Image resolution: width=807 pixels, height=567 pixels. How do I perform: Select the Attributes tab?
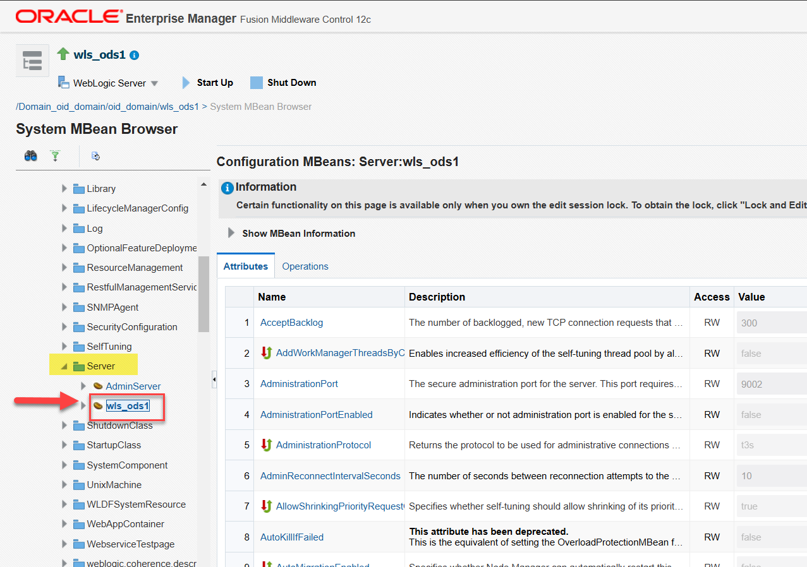click(x=245, y=266)
